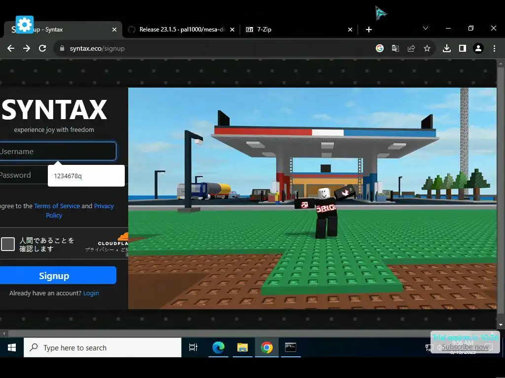Click the SYNTAX logo heading
This screenshot has width=505, height=378.
[54, 110]
